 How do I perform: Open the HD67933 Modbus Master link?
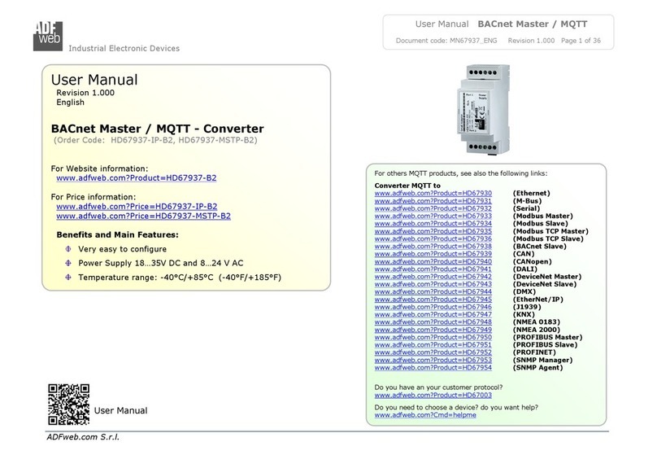(433, 216)
